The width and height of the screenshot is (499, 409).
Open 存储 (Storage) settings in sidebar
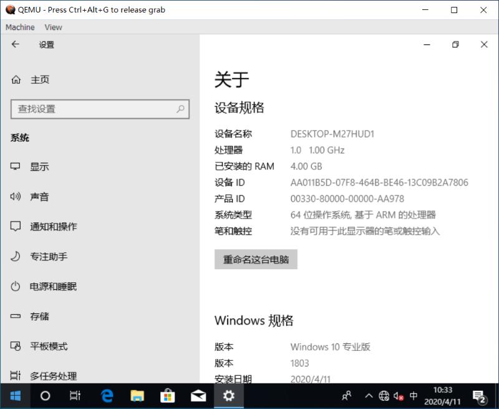39,317
